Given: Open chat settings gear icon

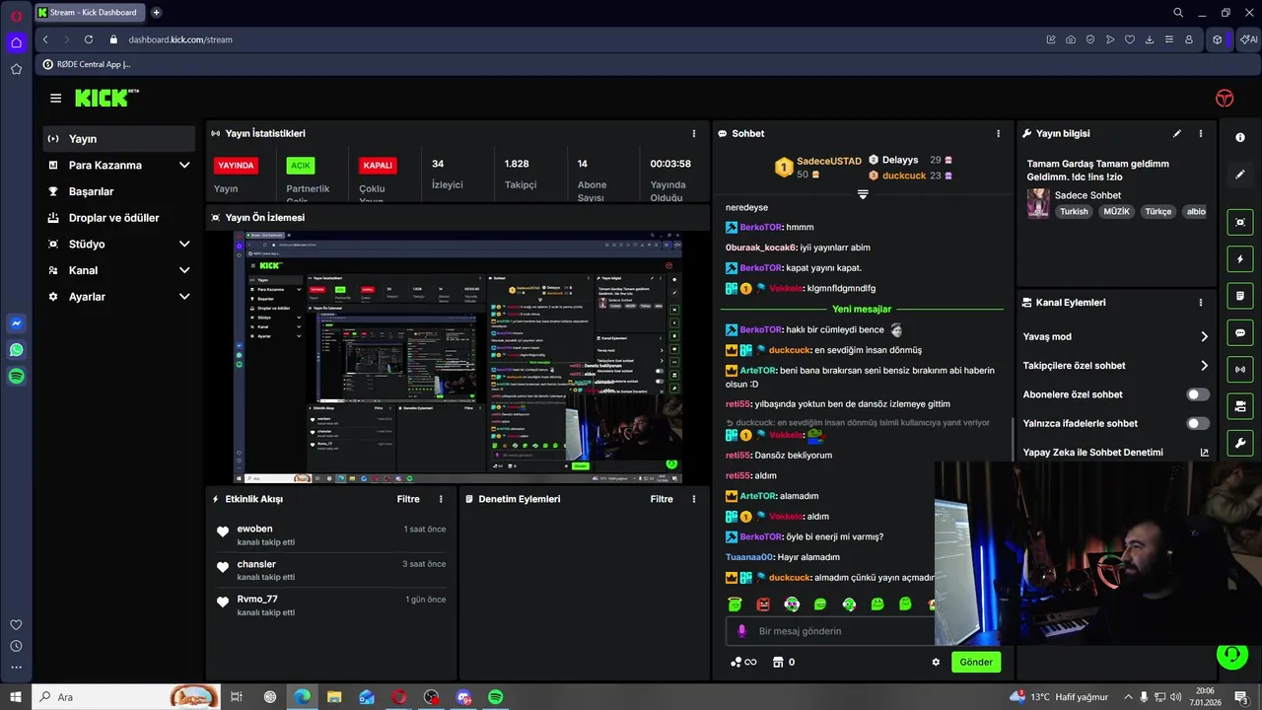Looking at the screenshot, I should tap(936, 662).
